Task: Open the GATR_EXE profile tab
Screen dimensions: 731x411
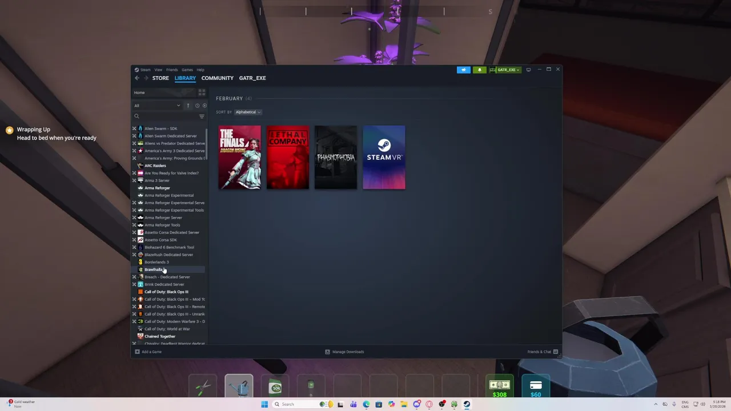Action: pos(252,78)
